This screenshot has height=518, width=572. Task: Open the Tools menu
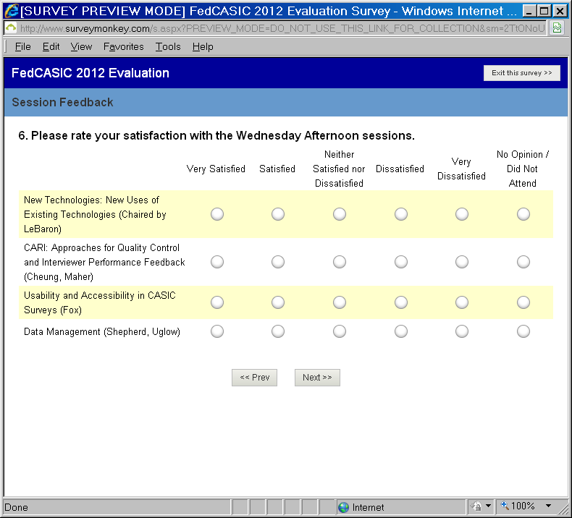point(168,46)
